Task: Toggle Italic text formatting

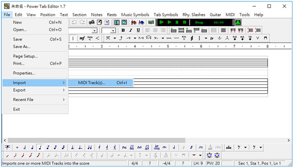Action: point(131,30)
